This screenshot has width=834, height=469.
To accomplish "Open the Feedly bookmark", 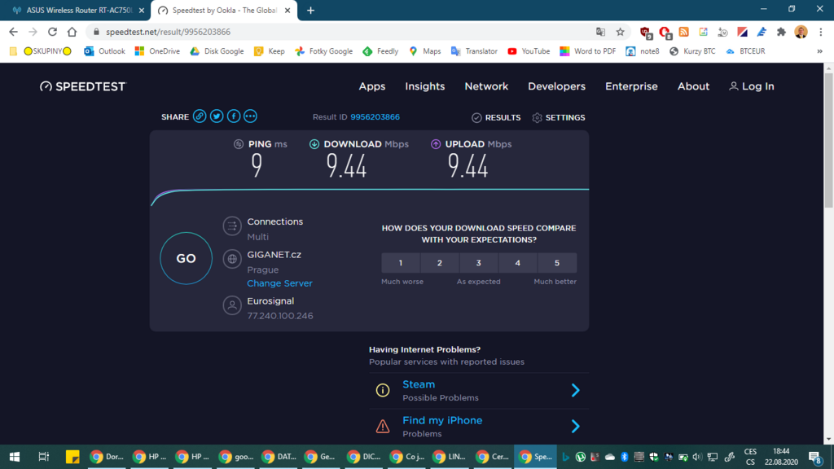I will (x=381, y=51).
